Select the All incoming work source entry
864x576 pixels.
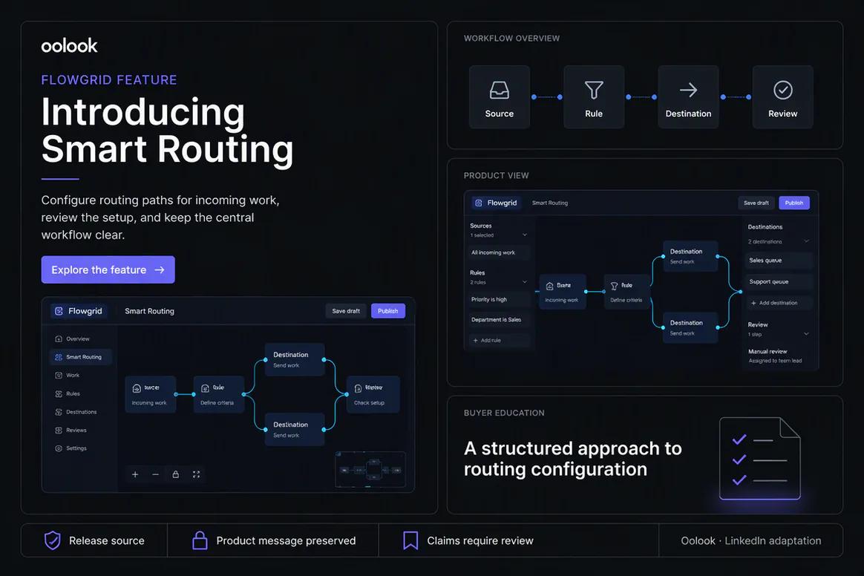click(499, 252)
